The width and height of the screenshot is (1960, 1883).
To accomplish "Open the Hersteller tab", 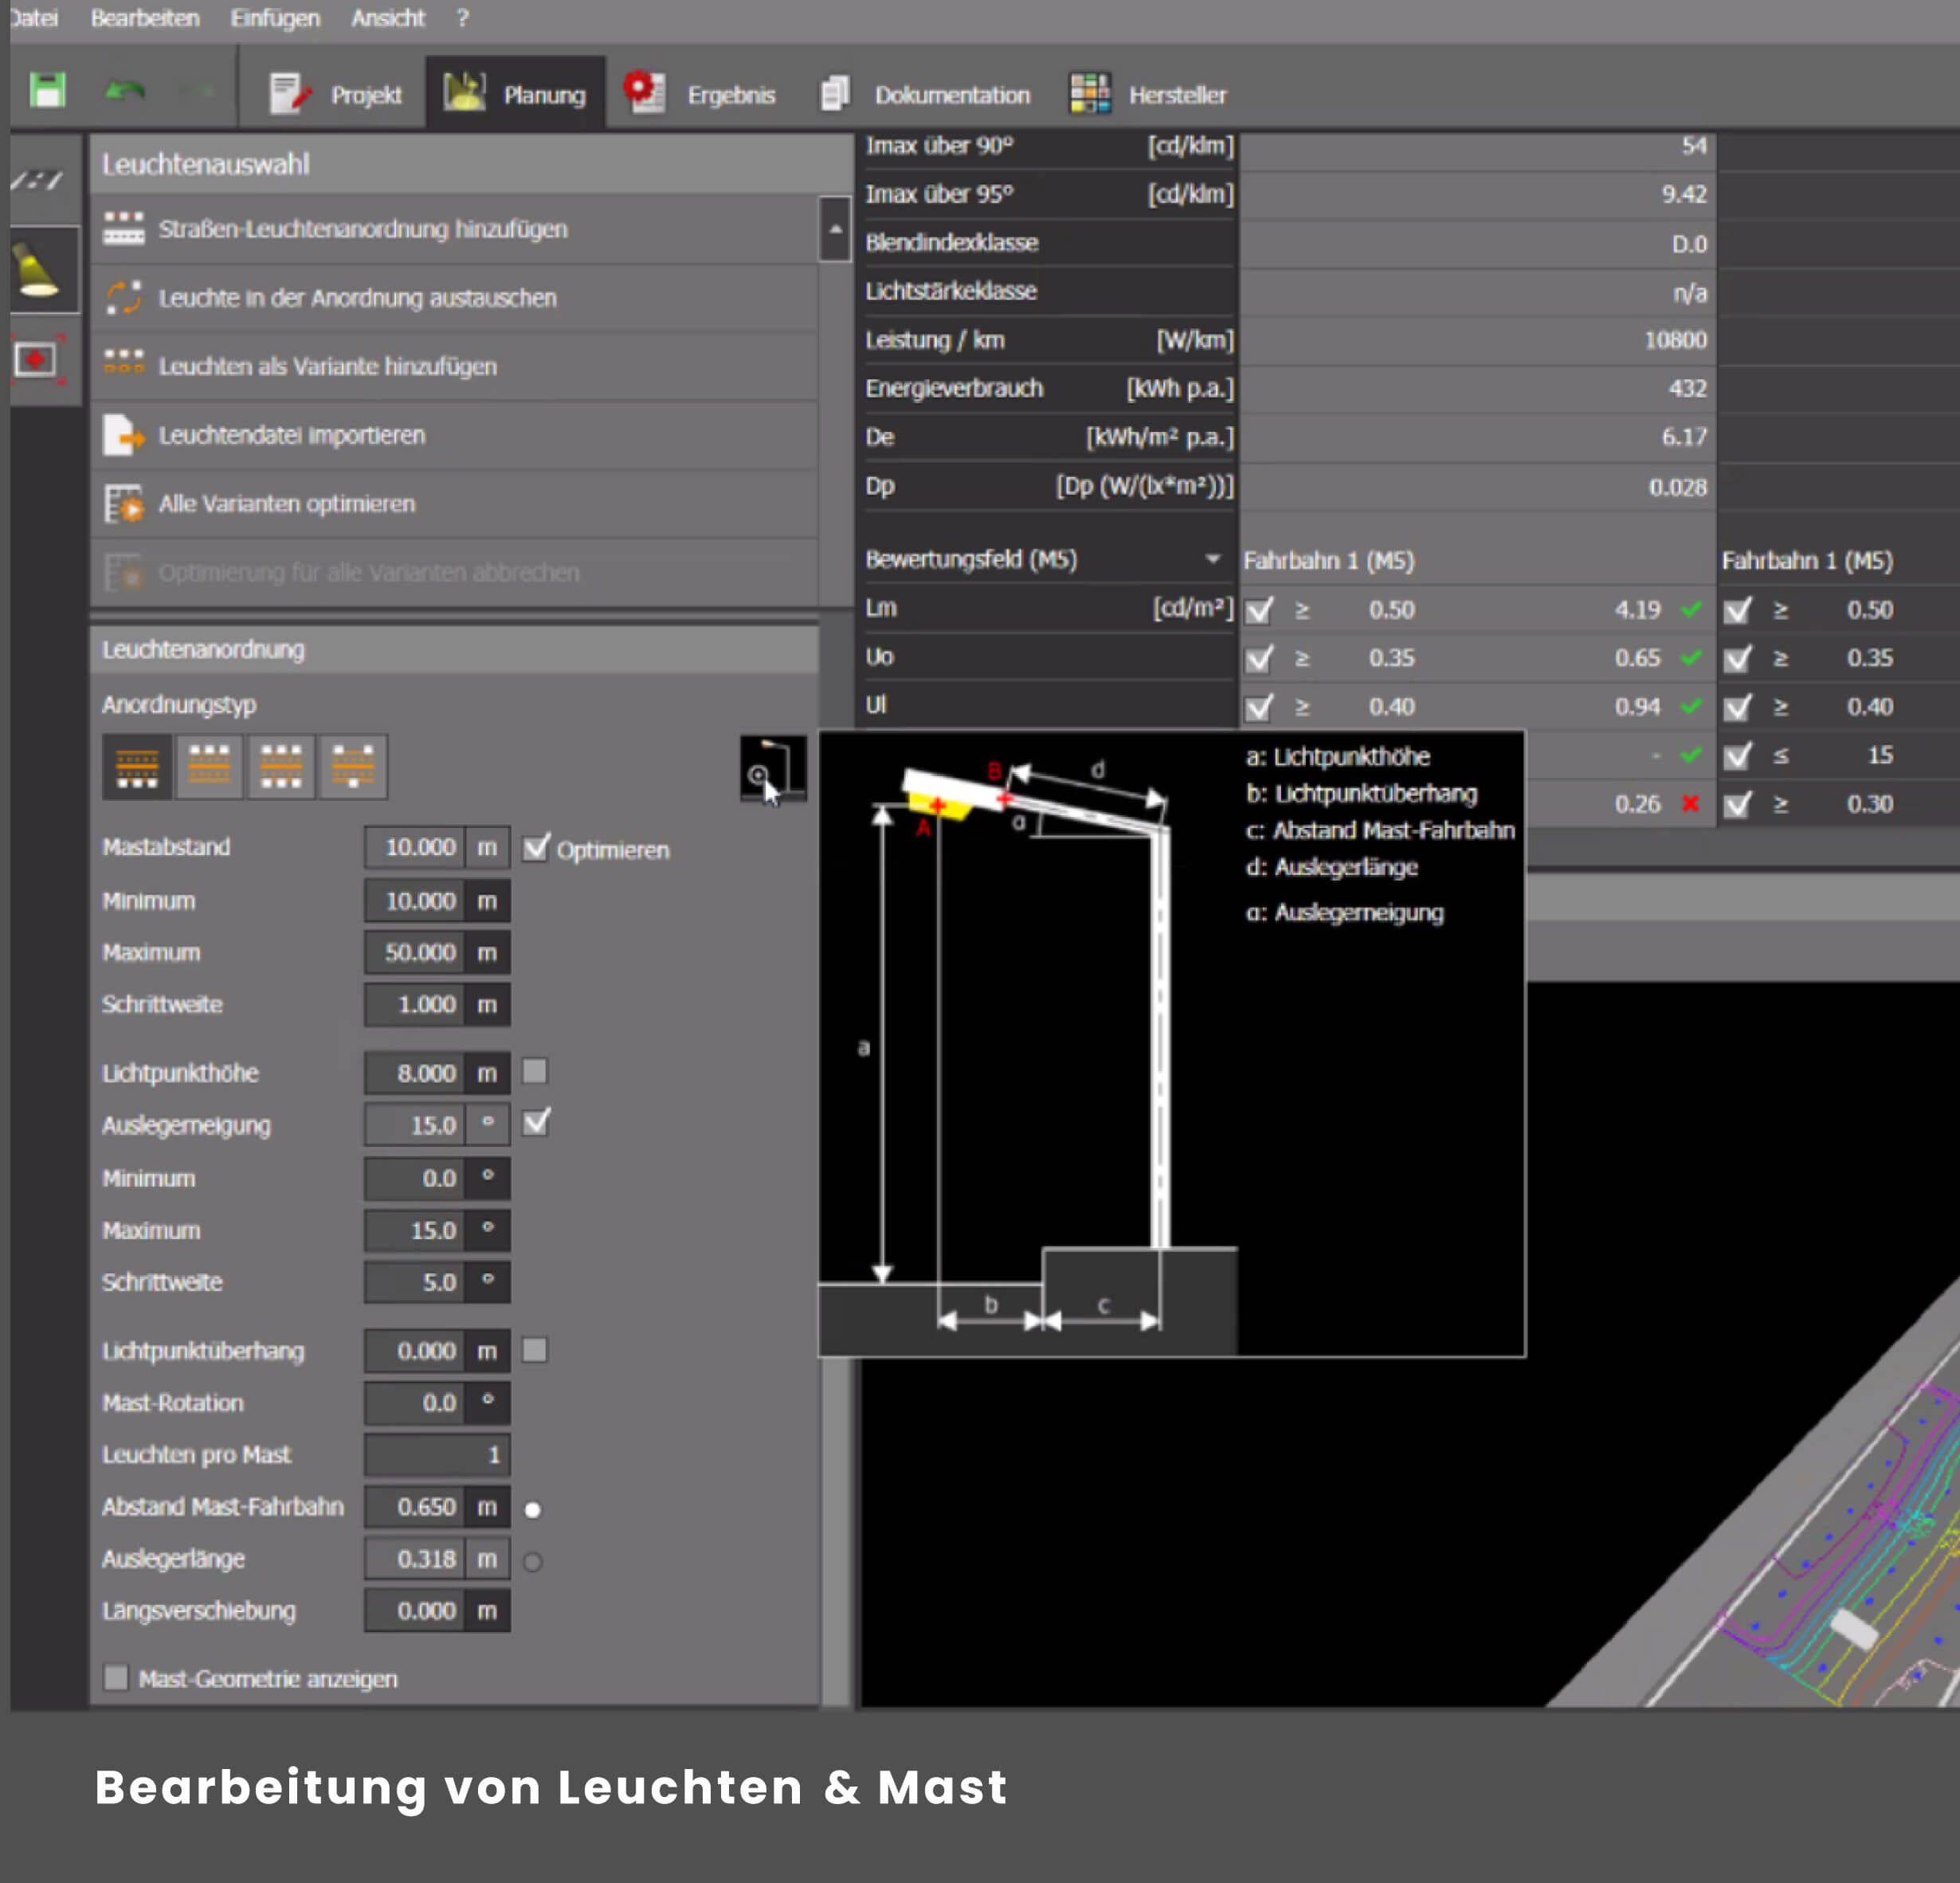I will pyautogui.click(x=1148, y=94).
